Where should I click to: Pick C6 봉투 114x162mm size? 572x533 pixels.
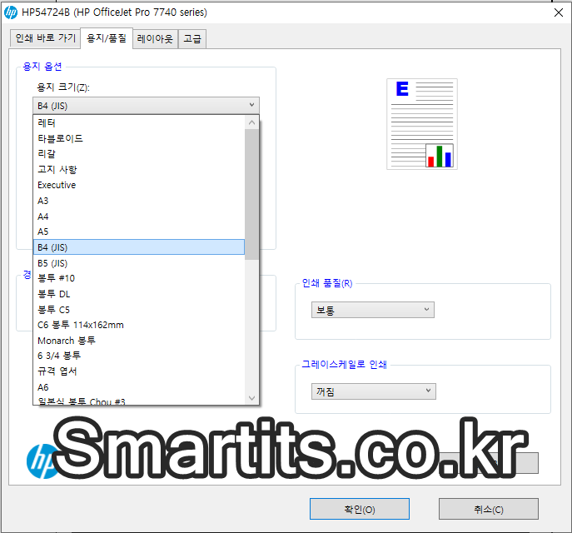139,325
